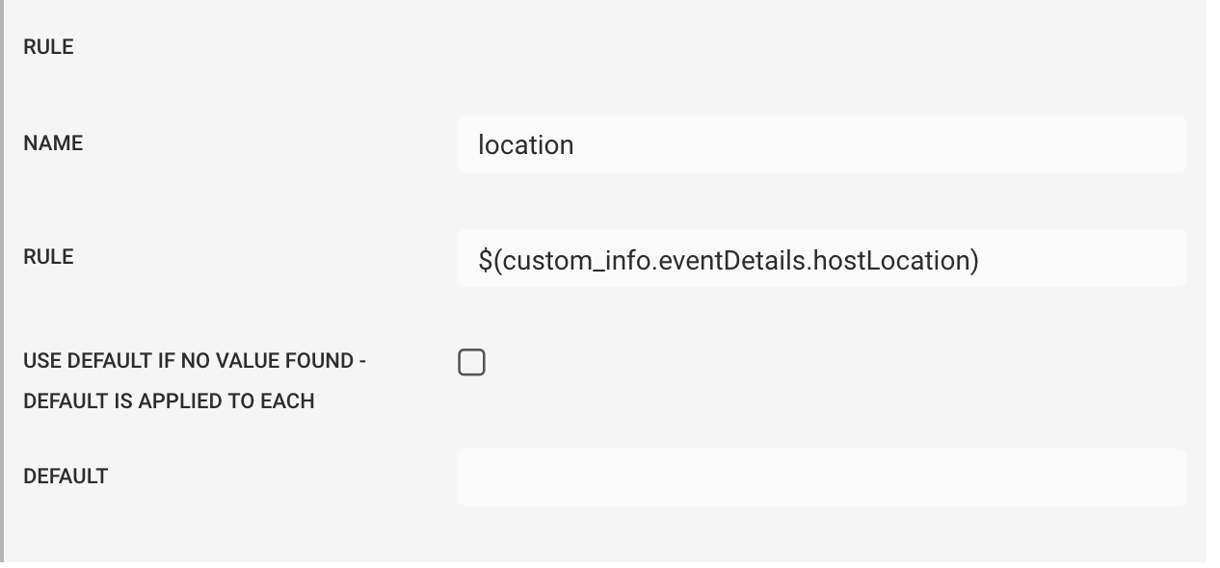Click the empty gray panel area below Default field
The image size is (1220, 568).
[603, 535]
